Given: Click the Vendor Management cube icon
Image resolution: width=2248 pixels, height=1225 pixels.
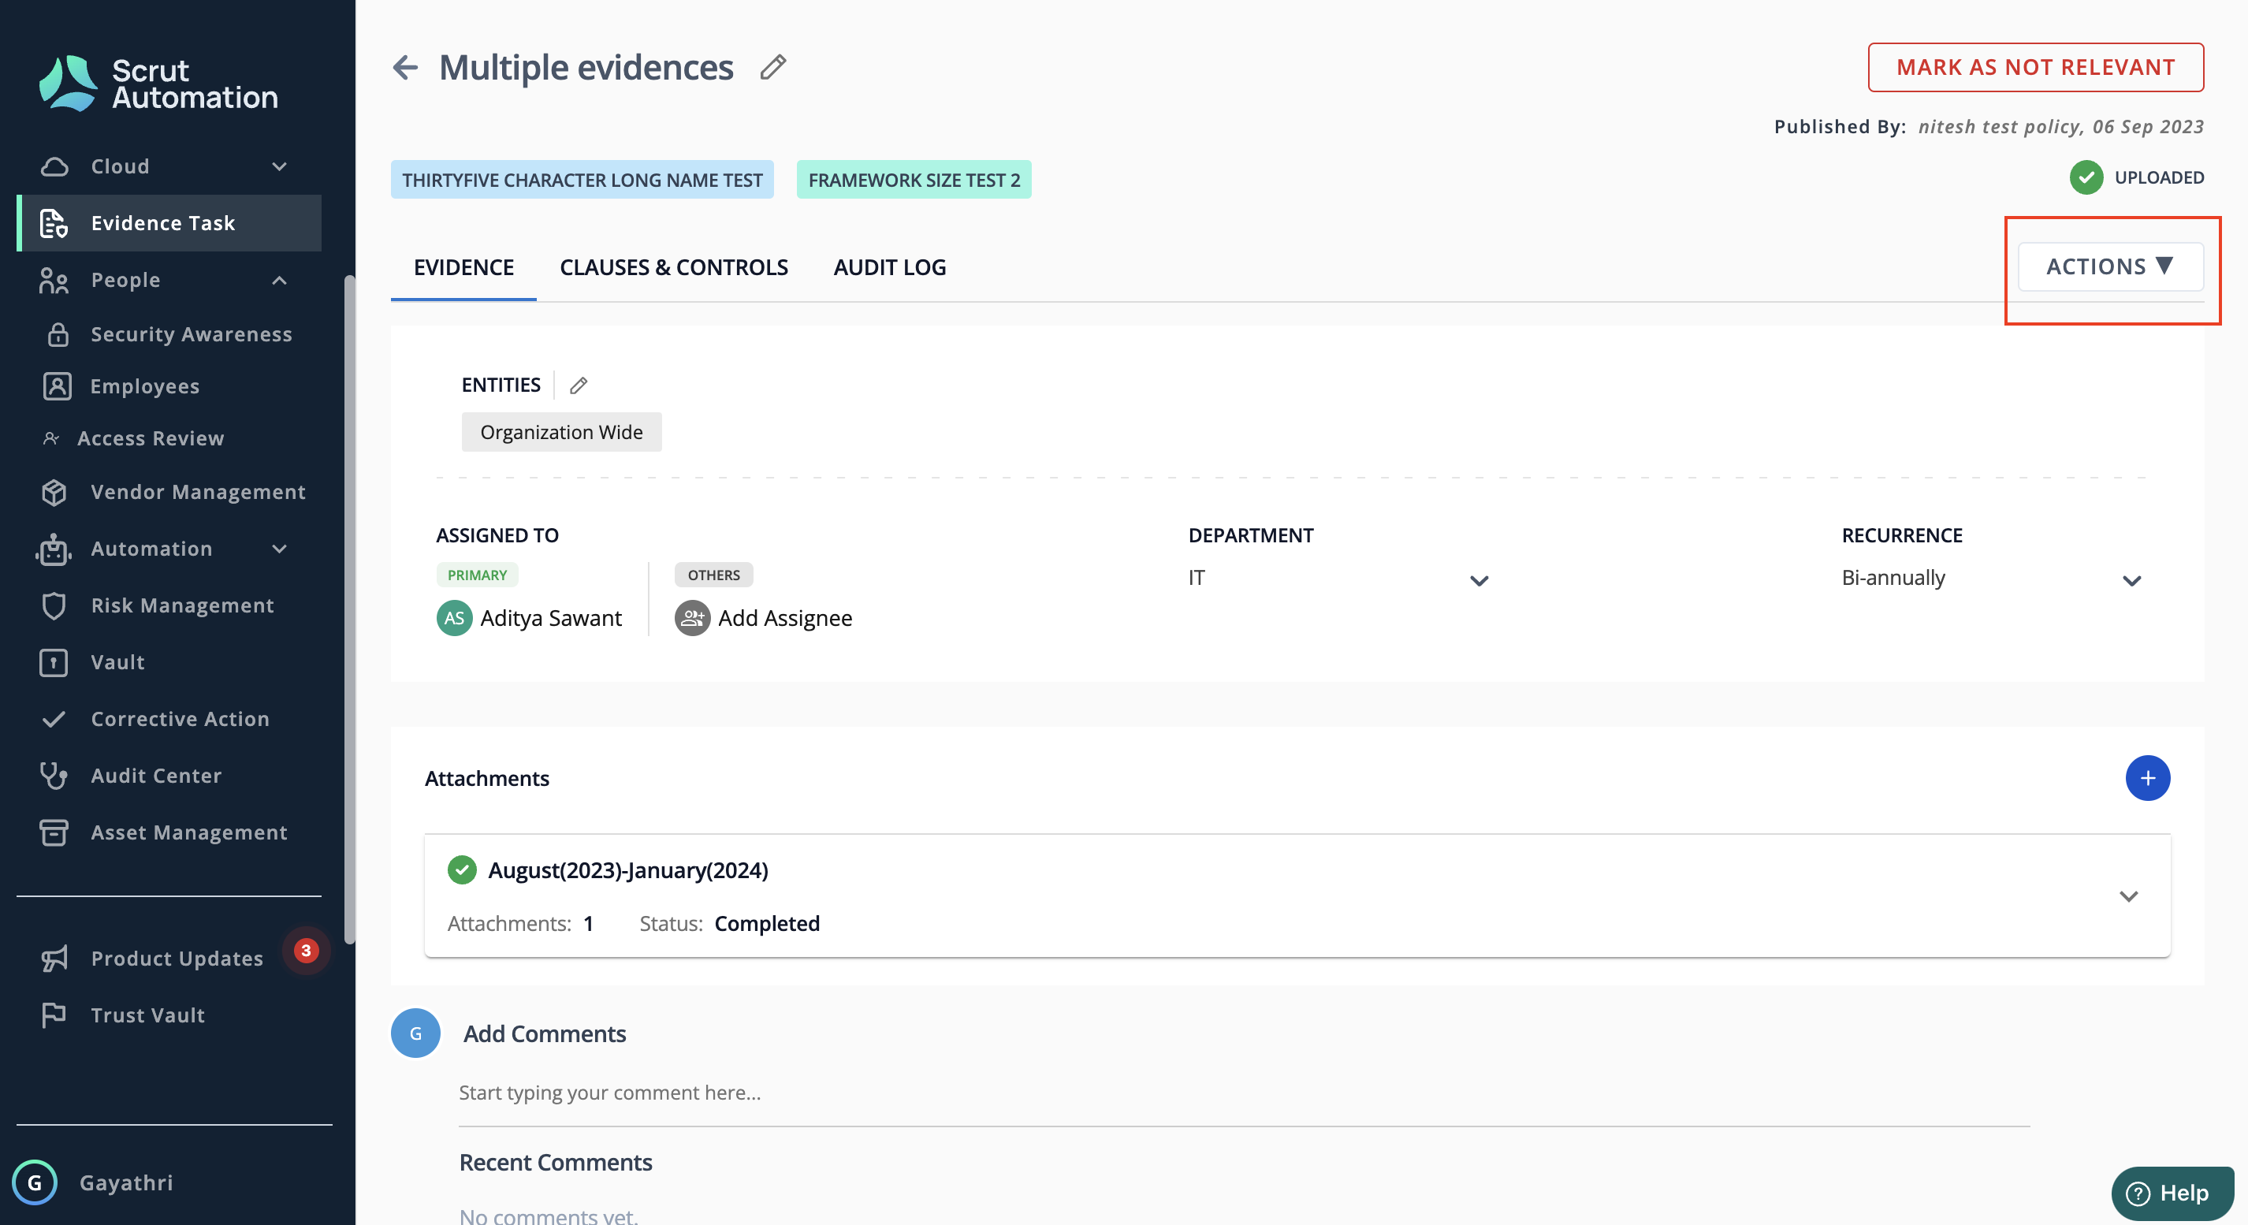Looking at the screenshot, I should [54, 492].
